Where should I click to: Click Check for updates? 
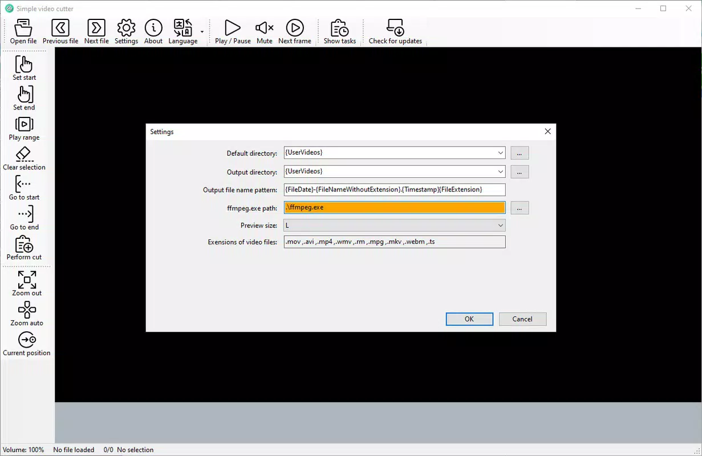pyautogui.click(x=395, y=32)
